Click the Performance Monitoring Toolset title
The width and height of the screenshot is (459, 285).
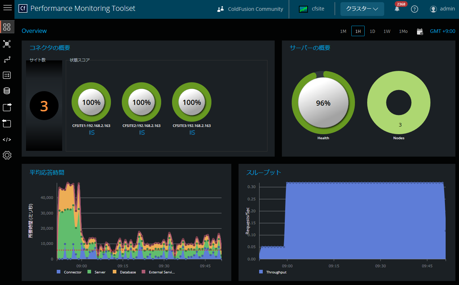(83, 8)
